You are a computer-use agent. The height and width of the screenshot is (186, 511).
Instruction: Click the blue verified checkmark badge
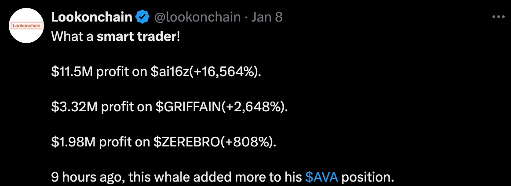[142, 18]
